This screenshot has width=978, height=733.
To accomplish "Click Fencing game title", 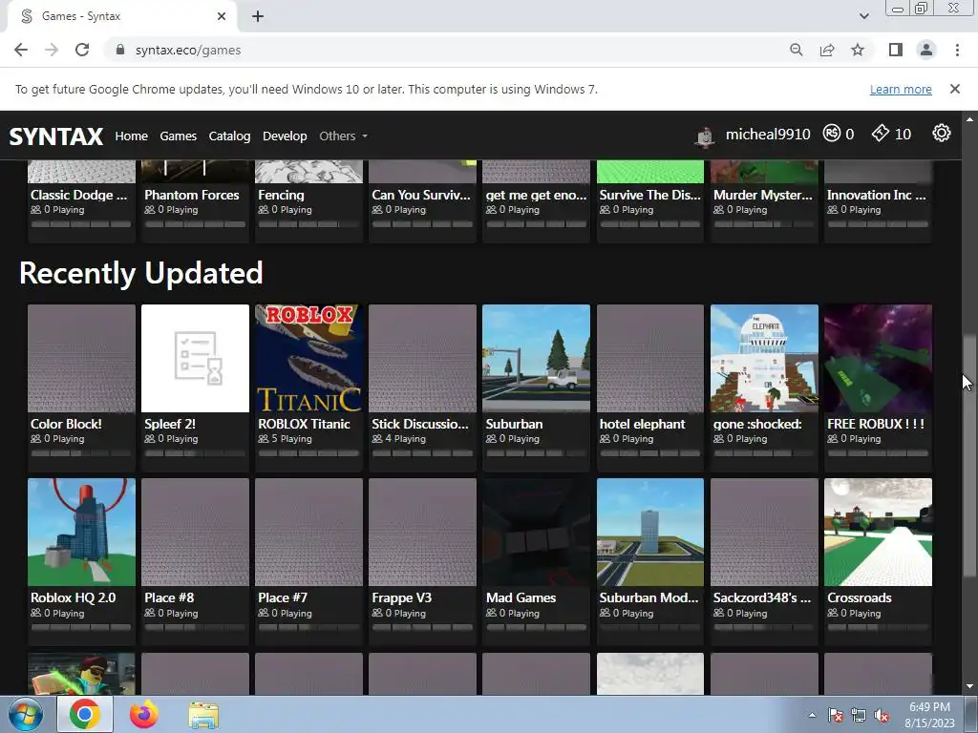I will click(282, 195).
